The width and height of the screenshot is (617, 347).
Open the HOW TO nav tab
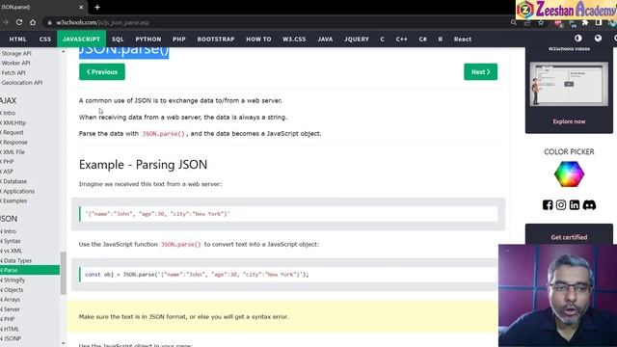pos(258,39)
